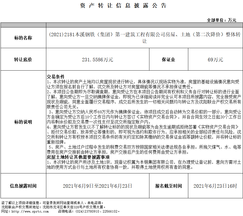Select the 231.5586万元 price value
This screenshot has width=243, height=216.
click(98, 59)
